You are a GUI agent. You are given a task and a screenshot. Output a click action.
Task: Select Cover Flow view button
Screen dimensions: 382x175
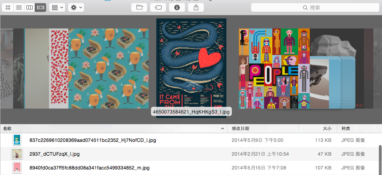point(41,7)
